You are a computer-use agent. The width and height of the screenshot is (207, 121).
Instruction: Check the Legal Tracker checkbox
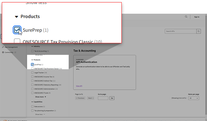pos(32,72)
